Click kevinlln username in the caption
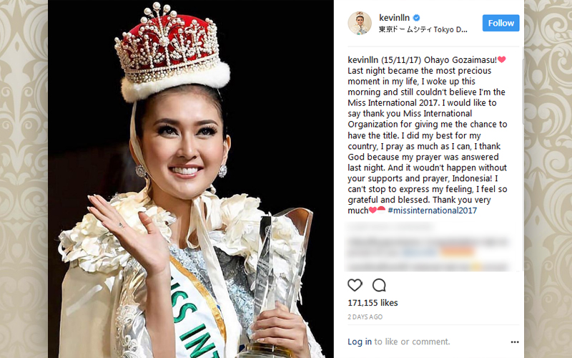Screen dimensions: 572x358 (x=363, y=60)
